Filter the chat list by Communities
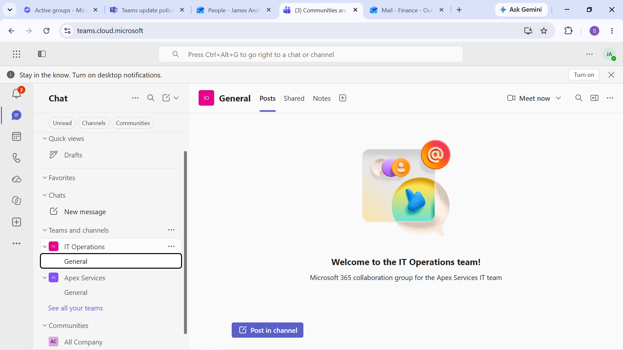The image size is (623, 350). point(133,123)
